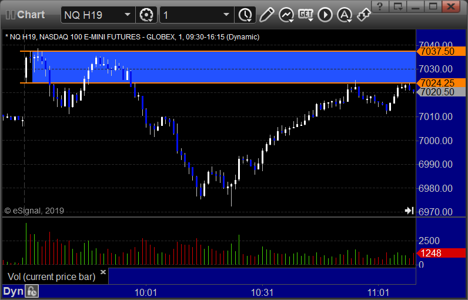Toggle the time axis lock icon
468x300 pixels.
(32, 291)
